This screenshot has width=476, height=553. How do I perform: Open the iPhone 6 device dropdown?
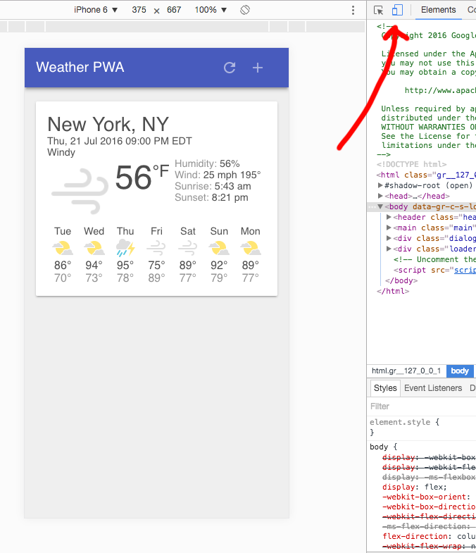tap(96, 10)
